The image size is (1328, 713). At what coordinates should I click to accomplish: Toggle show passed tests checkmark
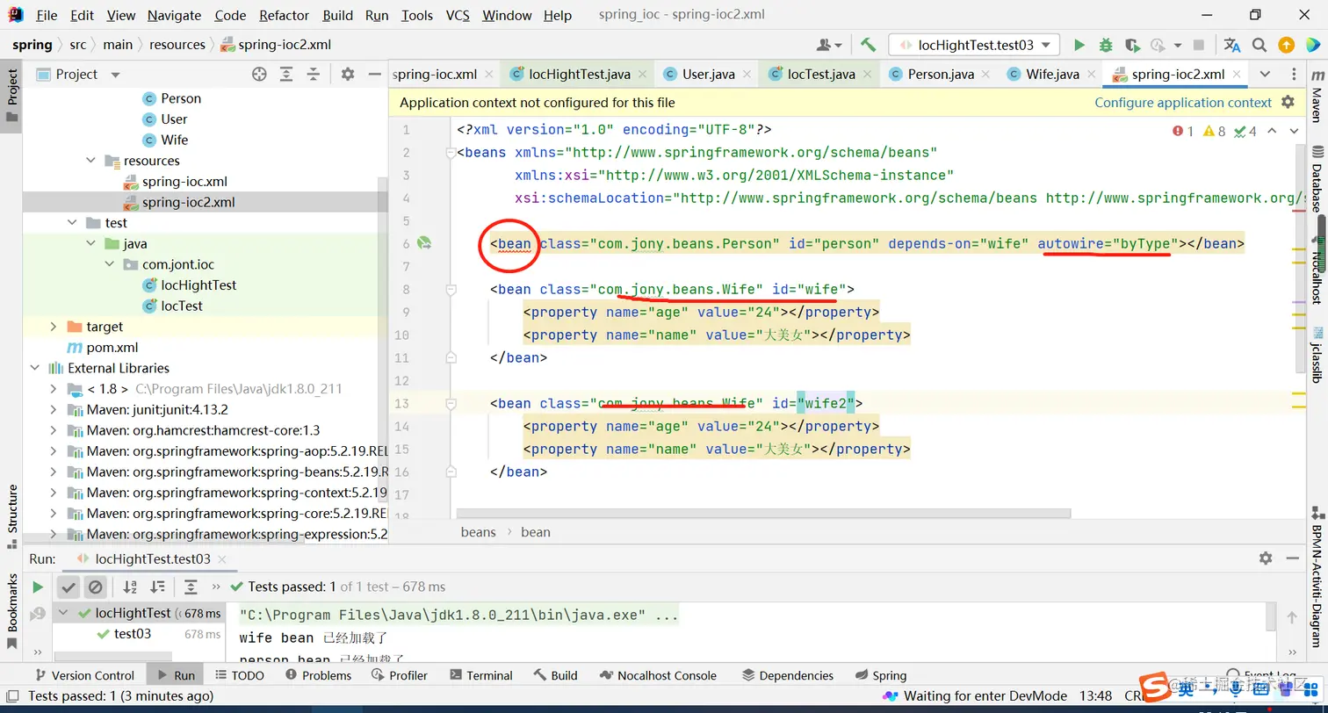pyautogui.click(x=69, y=587)
